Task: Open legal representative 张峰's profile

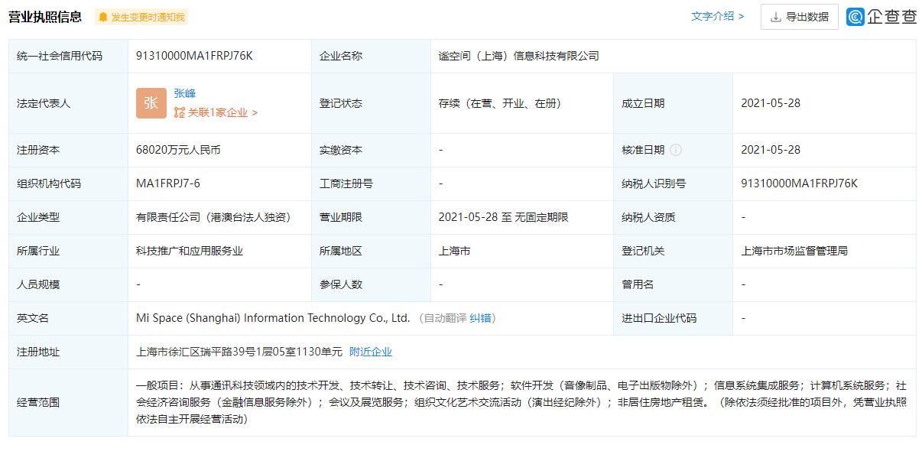Action: (x=185, y=93)
